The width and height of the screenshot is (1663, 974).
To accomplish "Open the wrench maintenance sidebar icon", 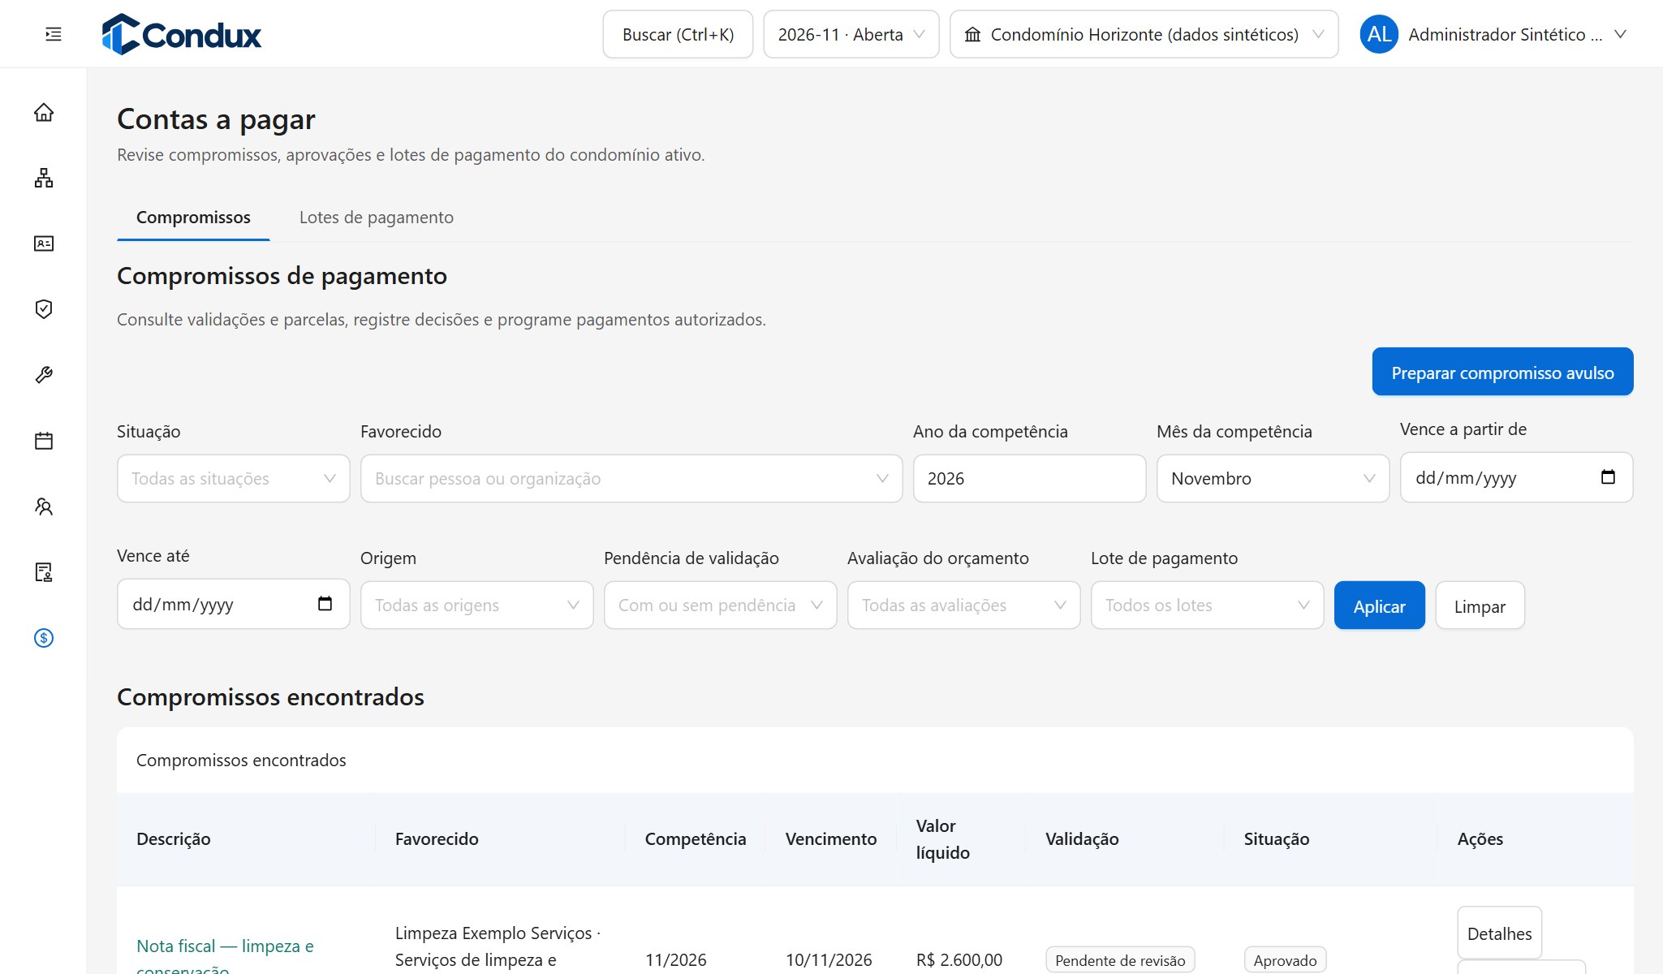I will point(44,375).
